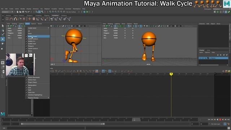Select the arrow Select tool in toolbox

(3, 26)
